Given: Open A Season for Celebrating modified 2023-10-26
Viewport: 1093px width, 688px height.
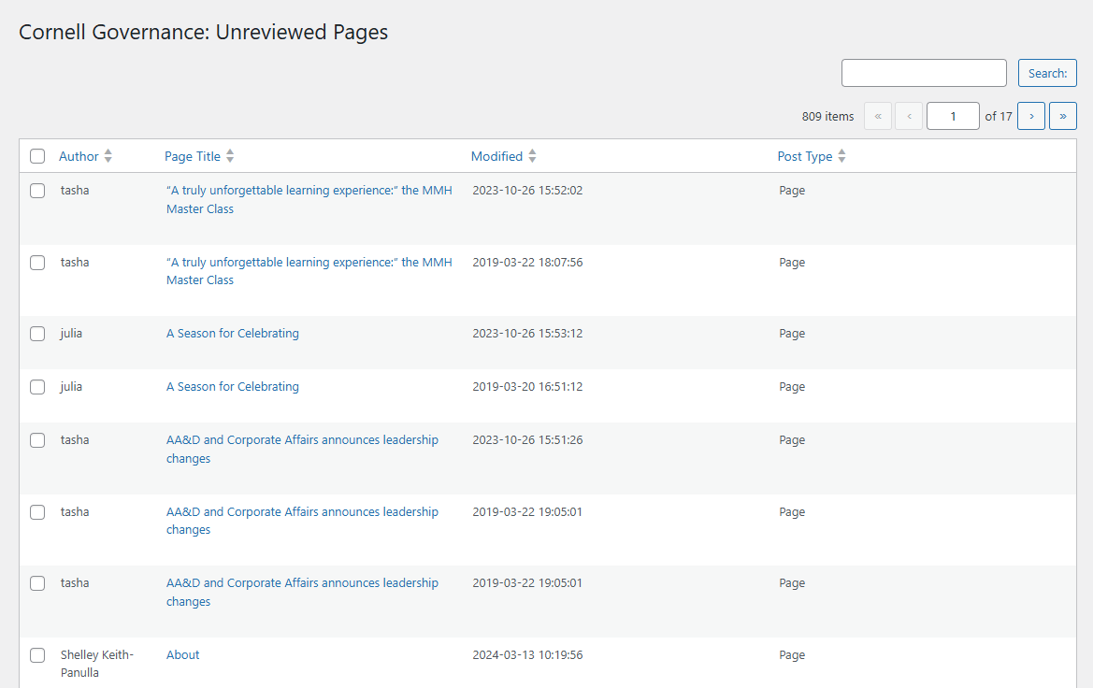Looking at the screenshot, I should (x=232, y=333).
